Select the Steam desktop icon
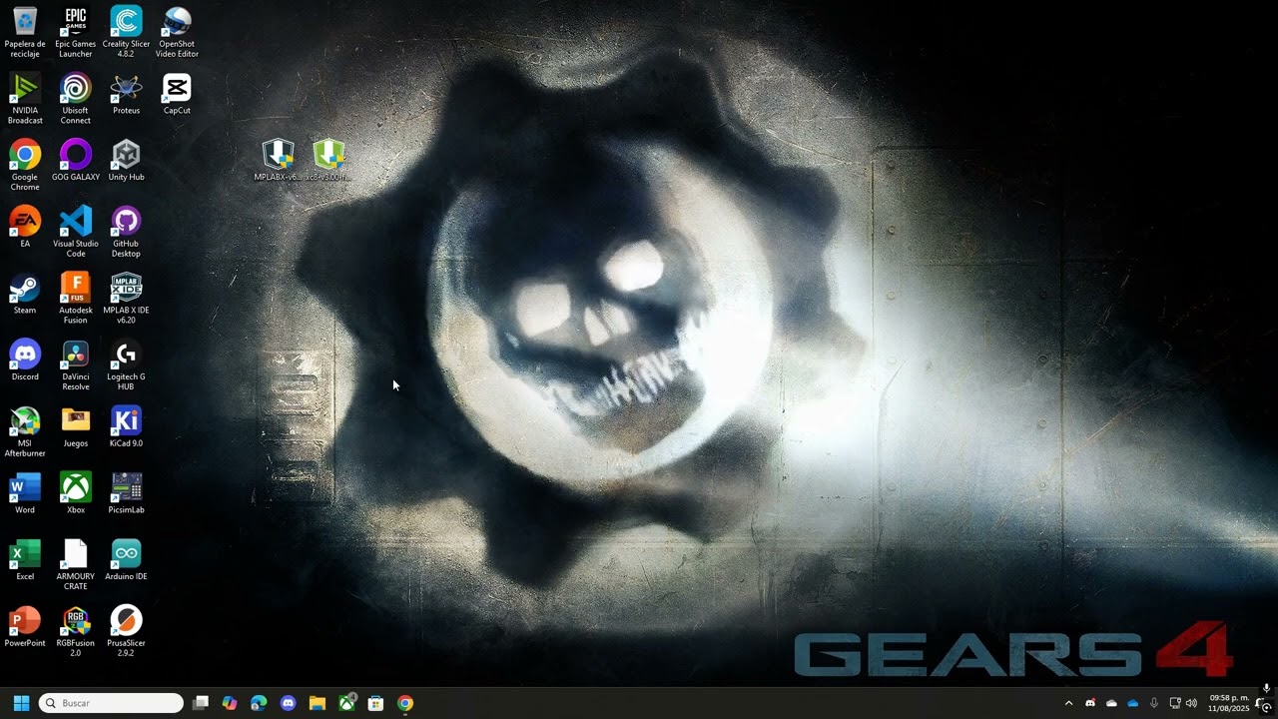The height and width of the screenshot is (719, 1278). [x=25, y=294]
